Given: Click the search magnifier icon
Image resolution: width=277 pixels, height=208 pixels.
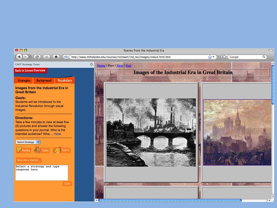Looking at the screenshot, I should tap(263, 57).
